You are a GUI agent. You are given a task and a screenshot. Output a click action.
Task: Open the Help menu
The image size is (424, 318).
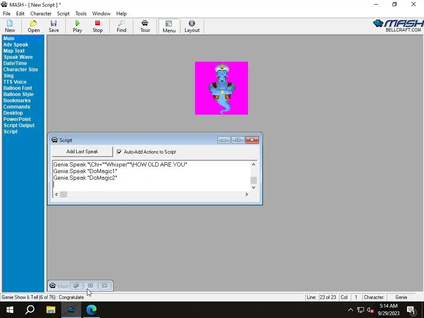121,14
